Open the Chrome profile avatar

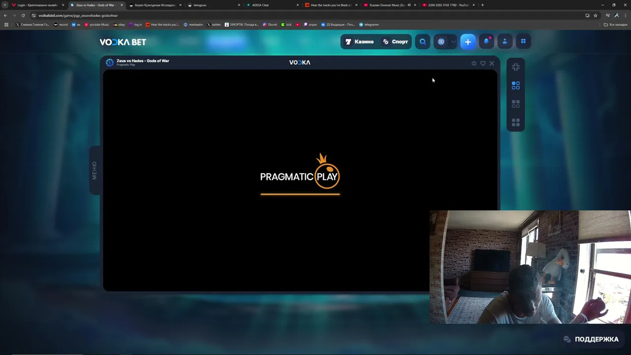coord(617,15)
